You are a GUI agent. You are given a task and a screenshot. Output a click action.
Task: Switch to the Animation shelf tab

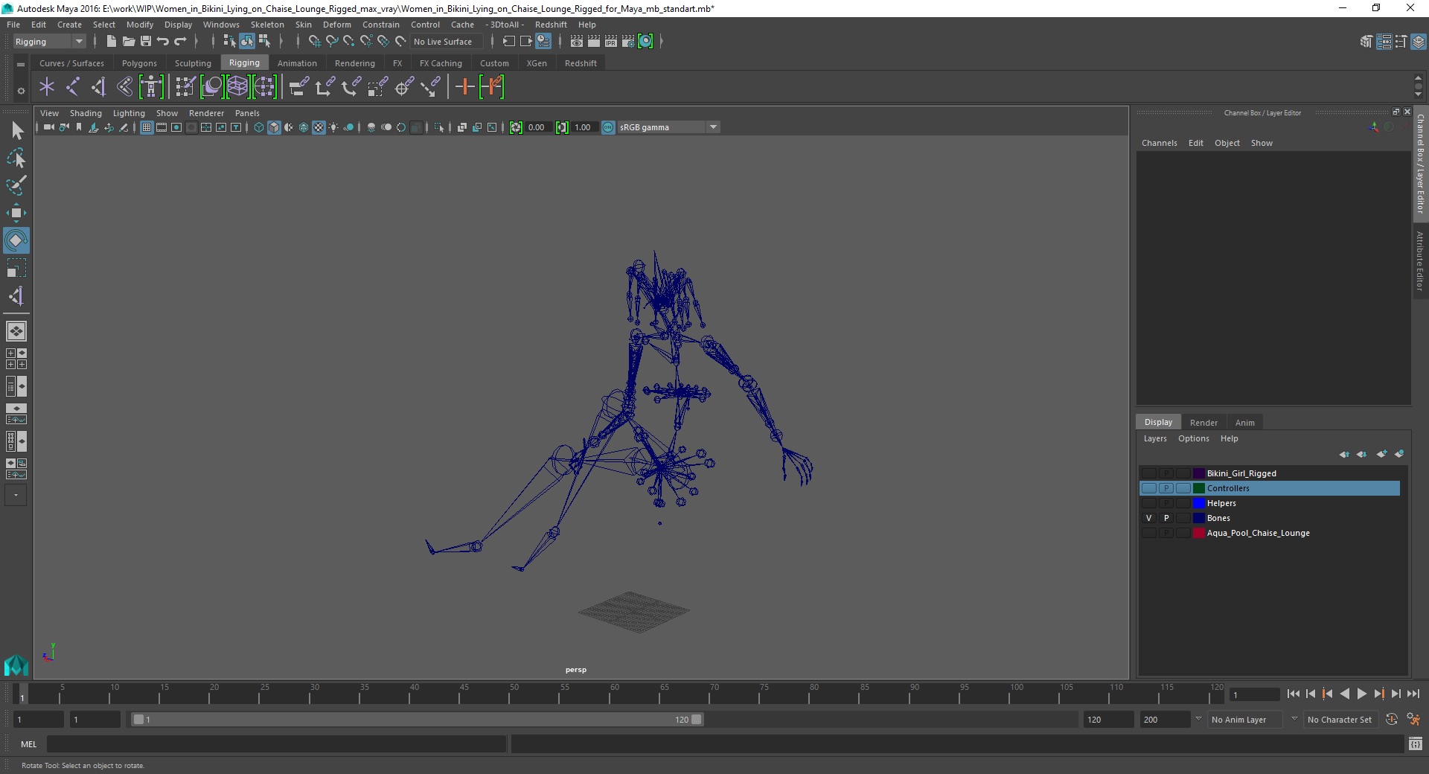click(x=297, y=63)
